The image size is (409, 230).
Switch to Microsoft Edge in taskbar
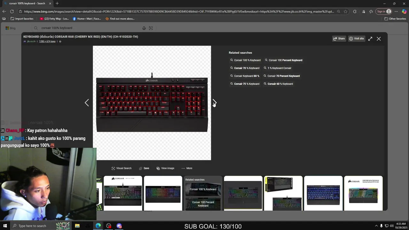pyautogui.click(x=98, y=226)
